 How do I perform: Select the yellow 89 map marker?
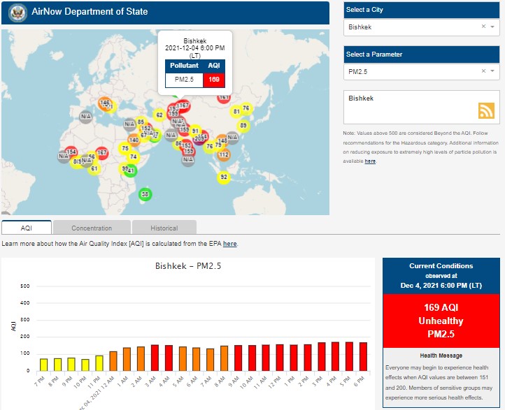243,126
